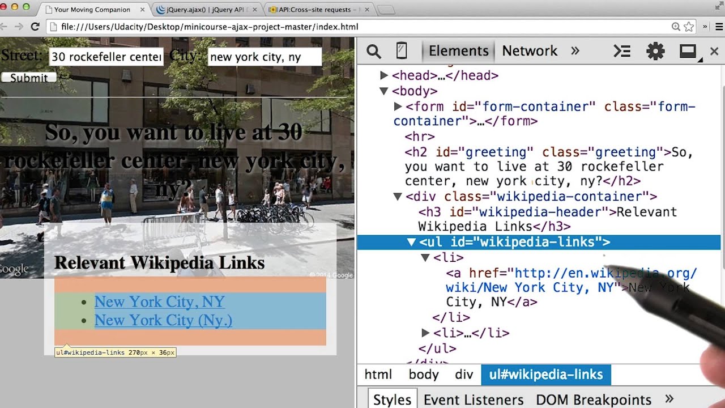This screenshot has height=408, width=725.
Task: Show more Styles sidebar tabs chevron
Action: (669, 399)
